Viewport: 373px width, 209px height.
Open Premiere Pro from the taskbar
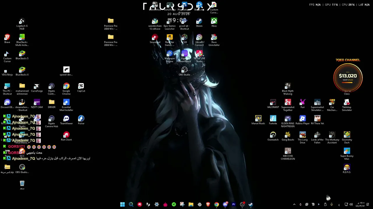coord(234,204)
